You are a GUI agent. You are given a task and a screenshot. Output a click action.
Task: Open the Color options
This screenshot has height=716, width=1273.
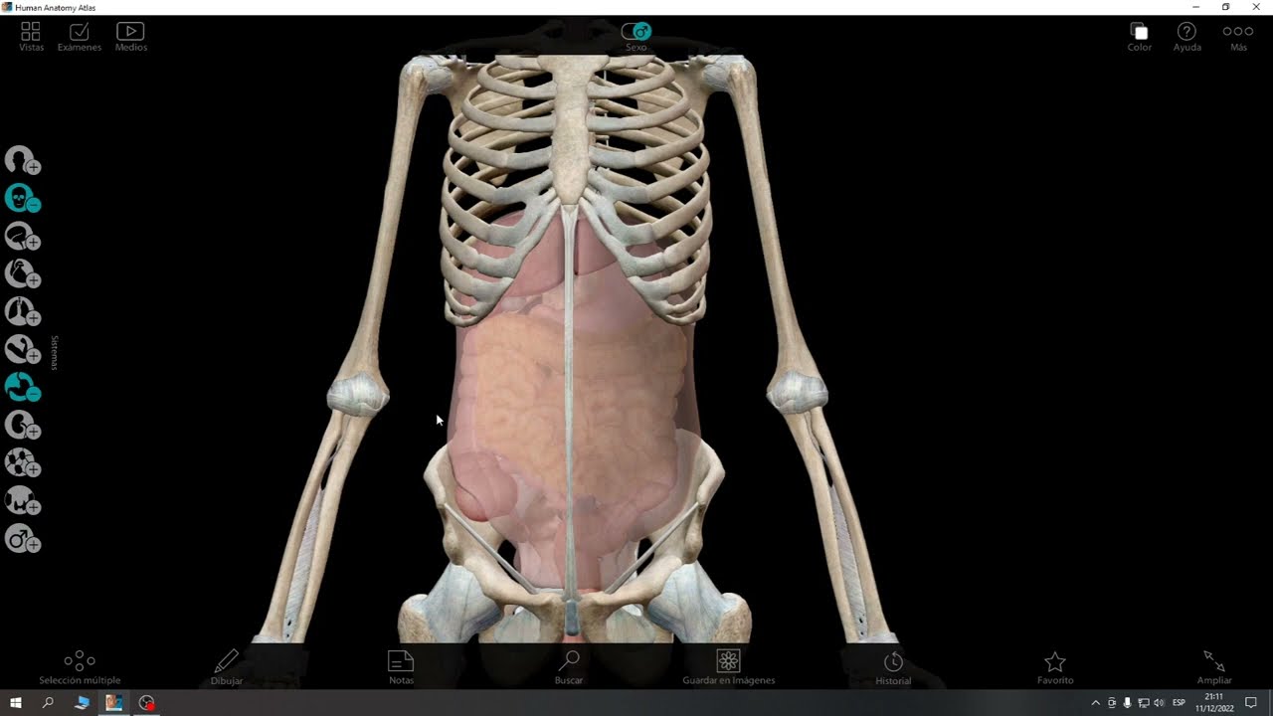pyautogui.click(x=1140, y=37)
